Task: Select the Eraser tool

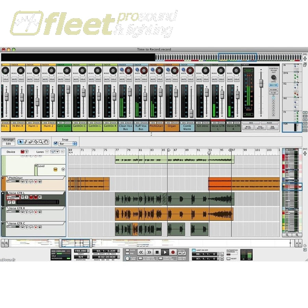Action: (31, 141)
